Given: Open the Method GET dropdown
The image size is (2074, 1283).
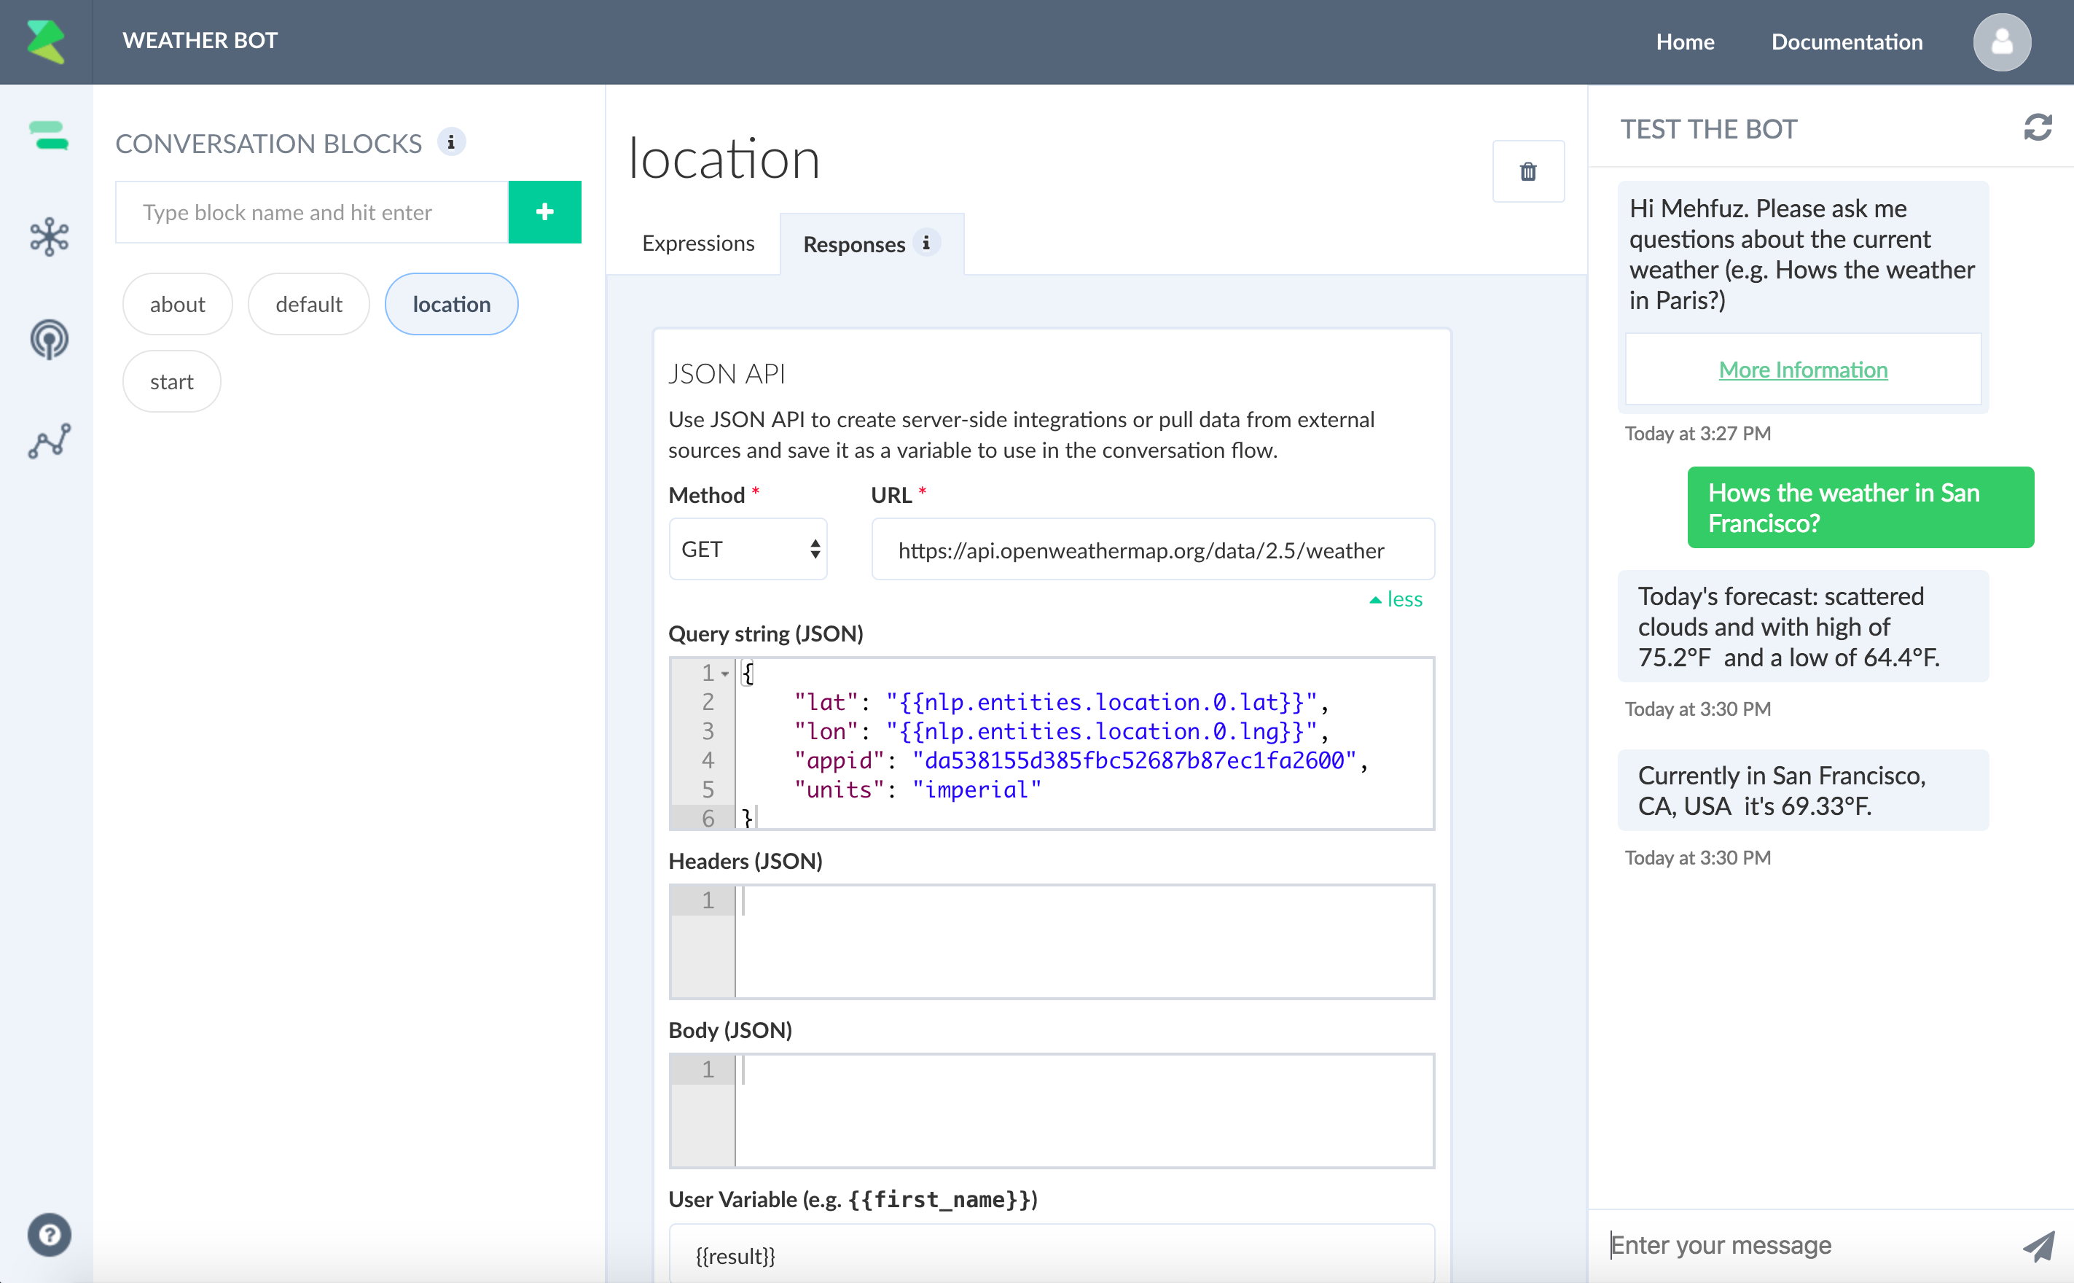Looking at the screenshot, I should click(x=748, y=549).
